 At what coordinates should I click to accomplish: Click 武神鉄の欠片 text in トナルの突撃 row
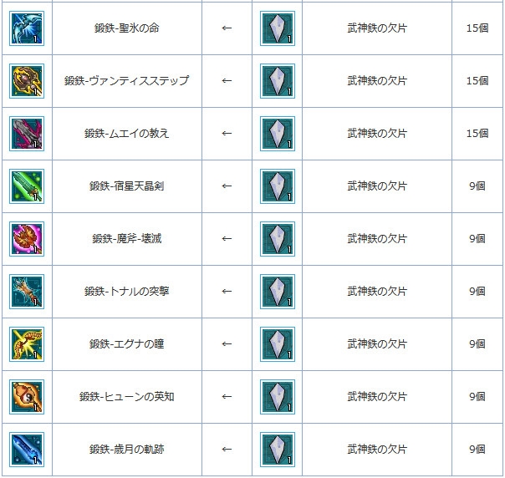377,292
